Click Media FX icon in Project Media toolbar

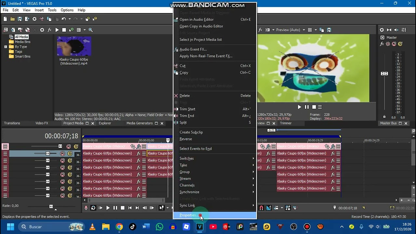(x=49, y=30)
